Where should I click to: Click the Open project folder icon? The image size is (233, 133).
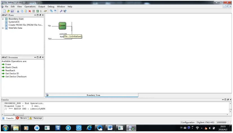(x=8, y=11)
